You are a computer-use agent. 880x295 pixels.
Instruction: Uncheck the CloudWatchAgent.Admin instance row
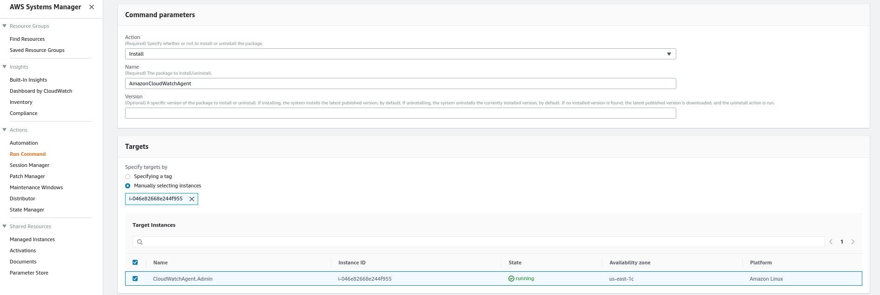click(135, 279)
